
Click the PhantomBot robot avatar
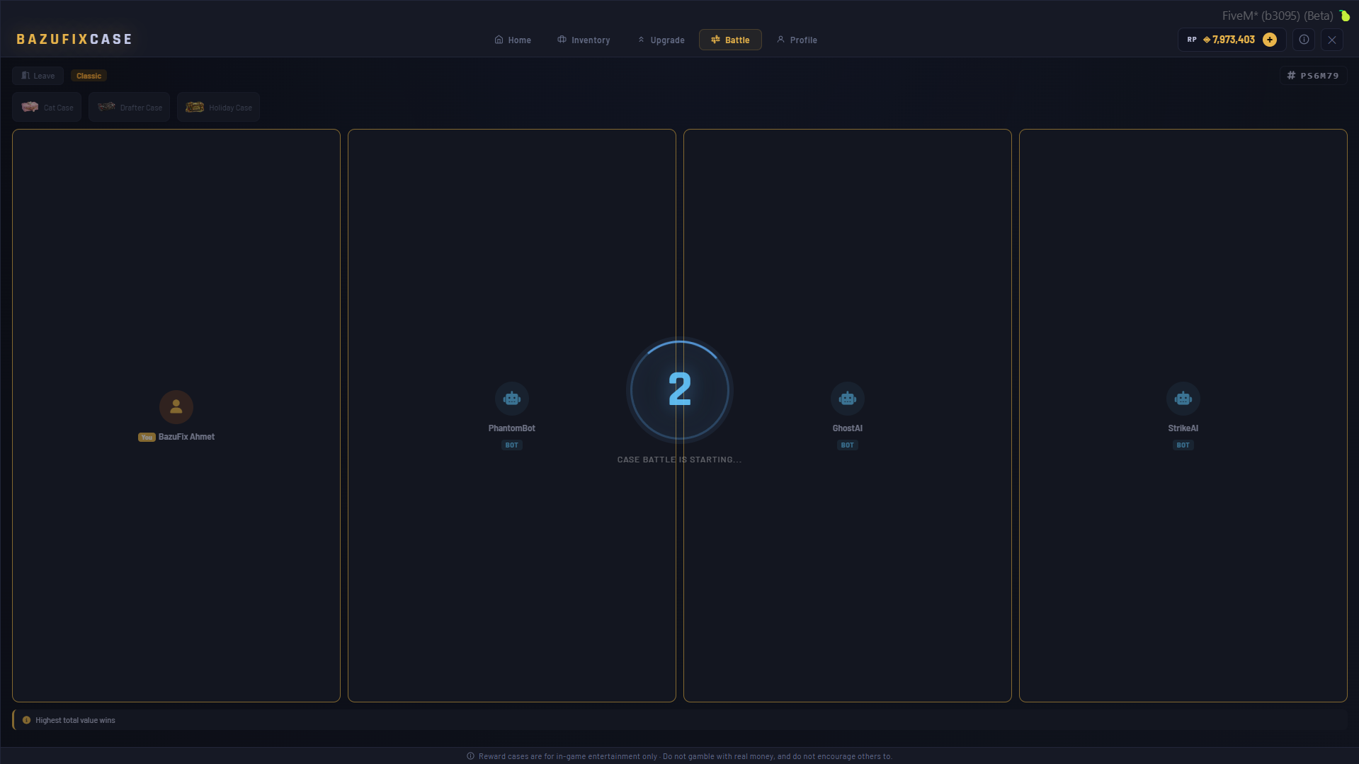tap(512, 399)
